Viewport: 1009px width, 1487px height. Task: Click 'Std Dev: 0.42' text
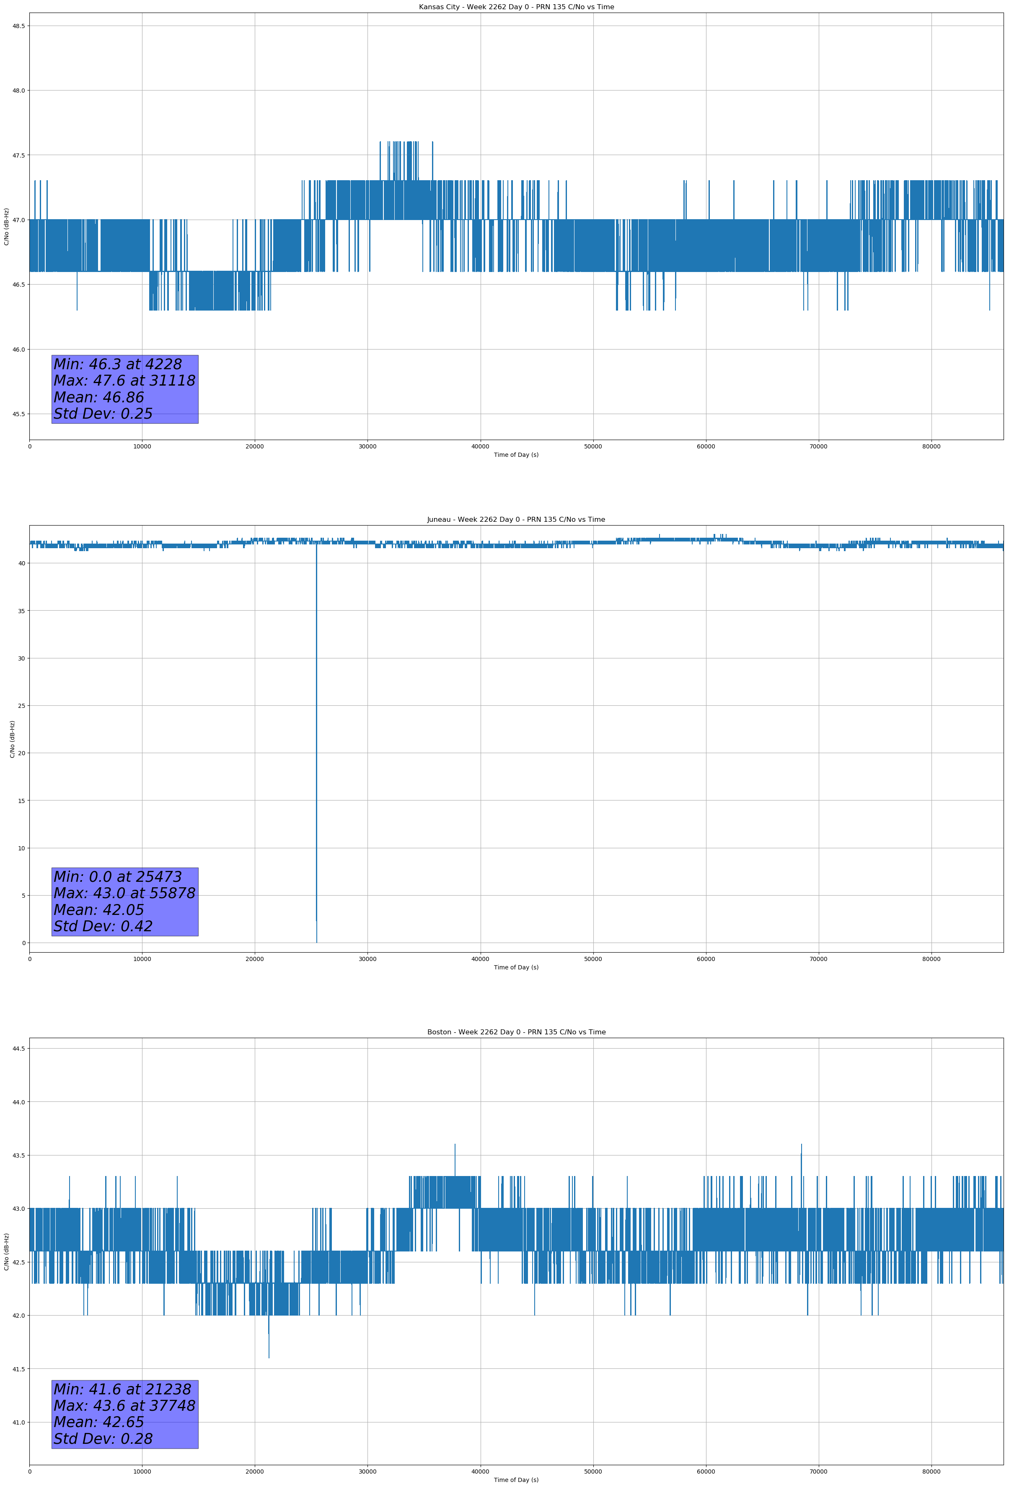point(103,927)
